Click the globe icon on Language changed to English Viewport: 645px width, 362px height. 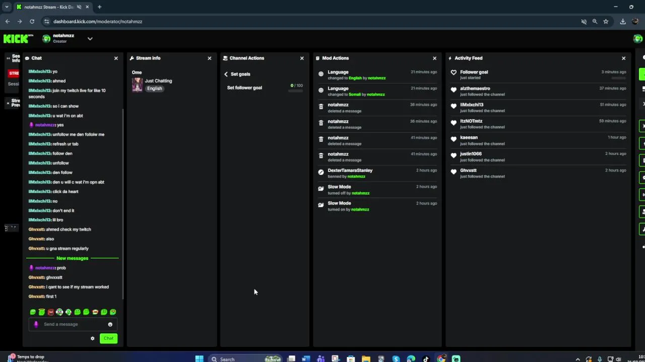[x=321, y=74]
